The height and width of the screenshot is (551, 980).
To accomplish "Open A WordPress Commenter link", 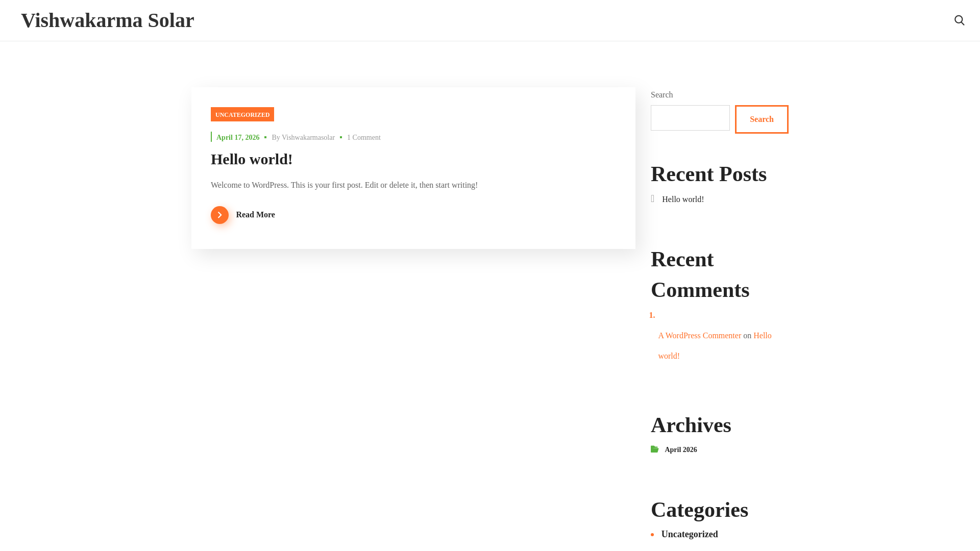I will (699, 336).
